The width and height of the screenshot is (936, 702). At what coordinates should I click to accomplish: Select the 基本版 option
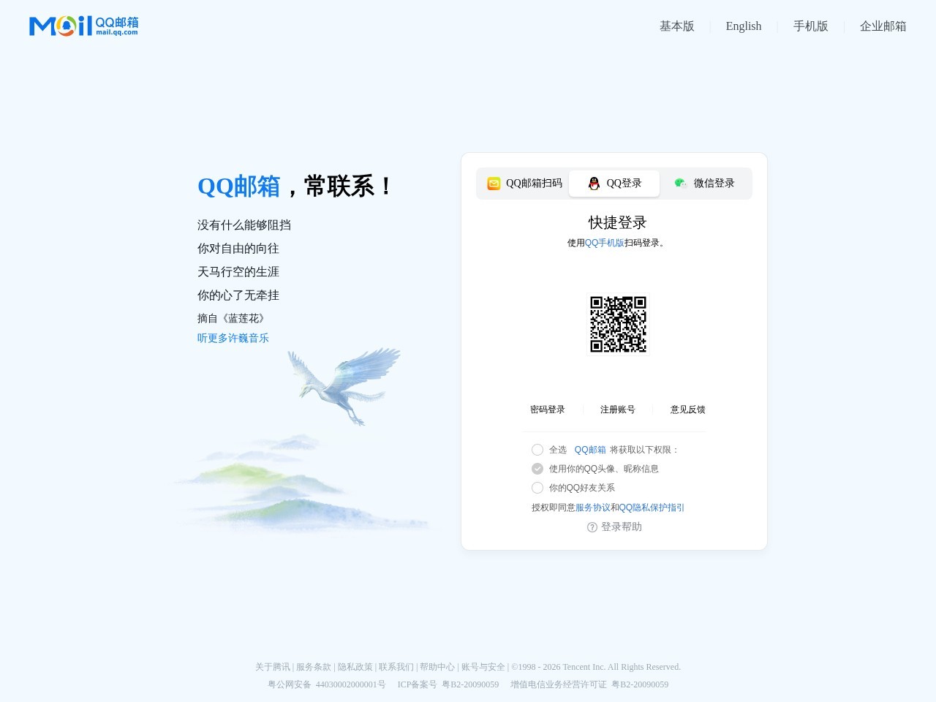(x=676, y=26)
